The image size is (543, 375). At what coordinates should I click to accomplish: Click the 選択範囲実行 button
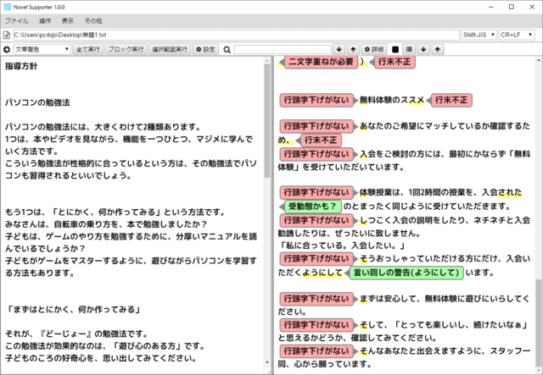pyautogui.click(x=170, y=50)
